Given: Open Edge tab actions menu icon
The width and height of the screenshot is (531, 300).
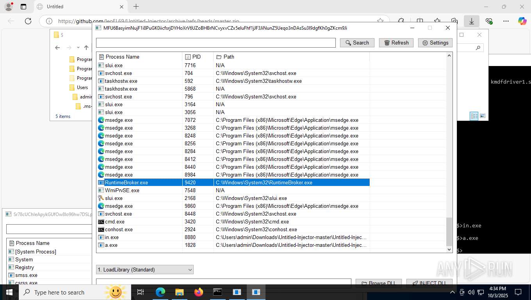Looking at the screenshot, I should tap(23, 7).
